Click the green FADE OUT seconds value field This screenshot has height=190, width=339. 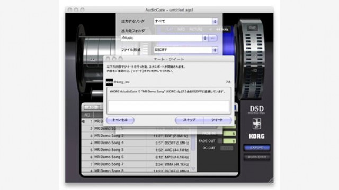tap(229, 141)
